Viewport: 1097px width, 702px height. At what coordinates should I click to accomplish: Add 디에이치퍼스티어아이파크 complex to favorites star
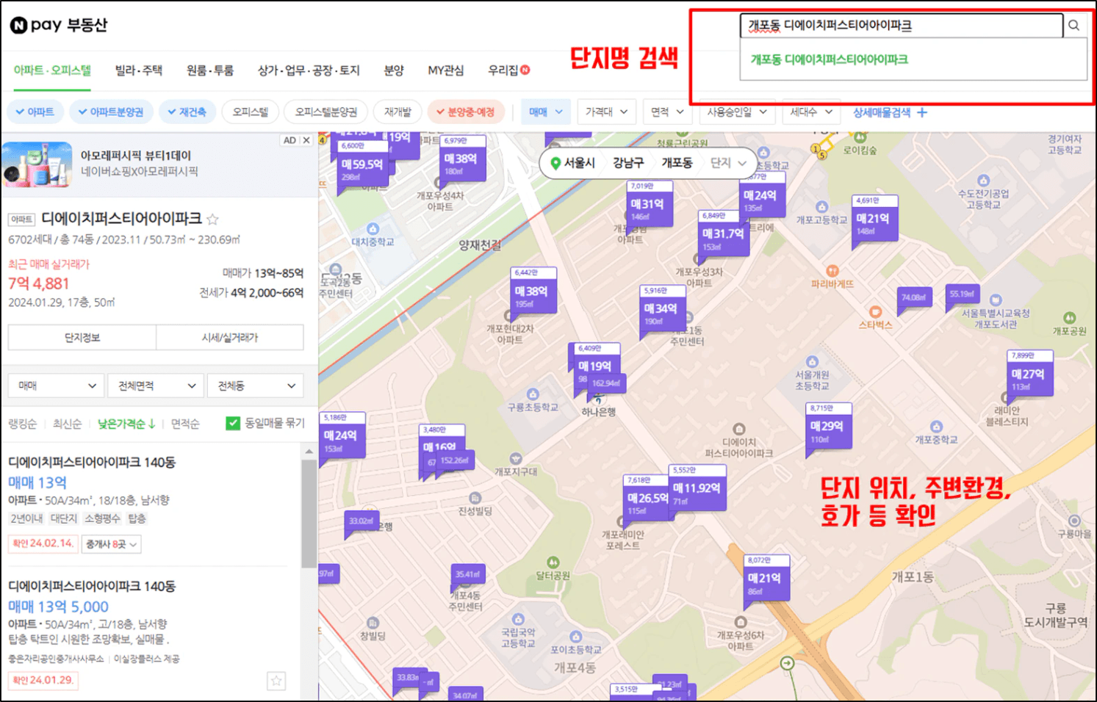212,219
